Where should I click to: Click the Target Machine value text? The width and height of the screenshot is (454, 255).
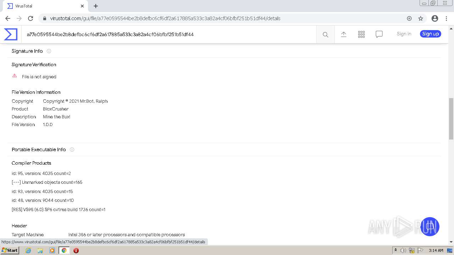[x=127, y=234]
